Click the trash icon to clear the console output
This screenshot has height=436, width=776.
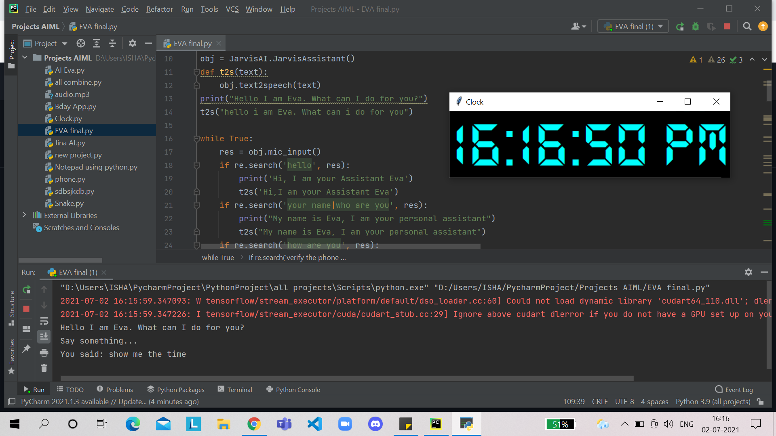(x=44, y=368)
